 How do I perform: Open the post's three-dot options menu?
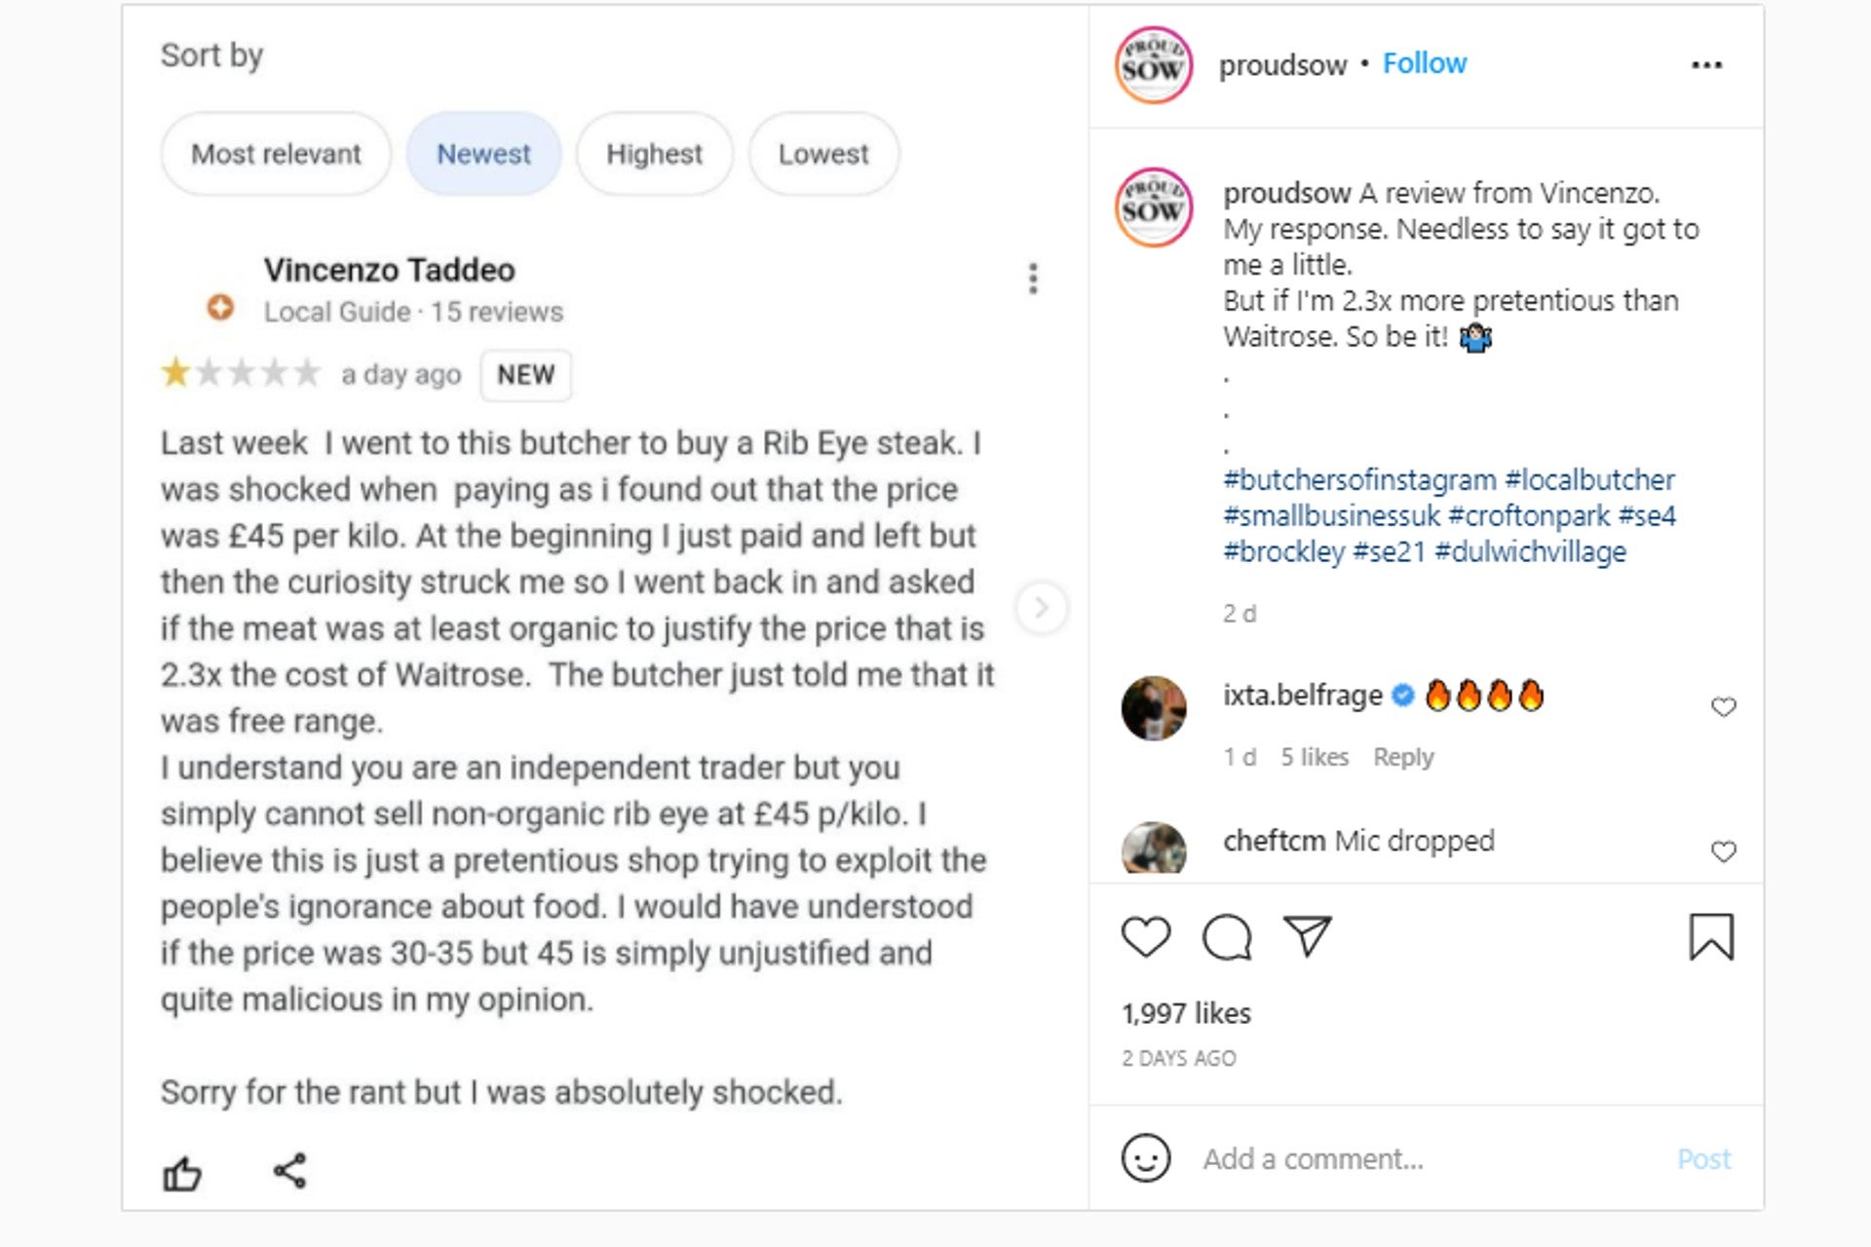(1706, 64)
